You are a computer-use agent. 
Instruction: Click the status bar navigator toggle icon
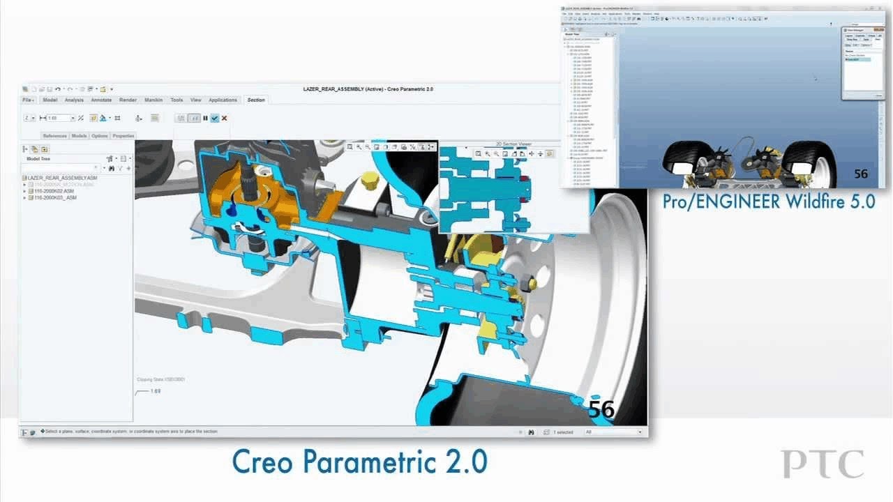[x=25, y=432]
